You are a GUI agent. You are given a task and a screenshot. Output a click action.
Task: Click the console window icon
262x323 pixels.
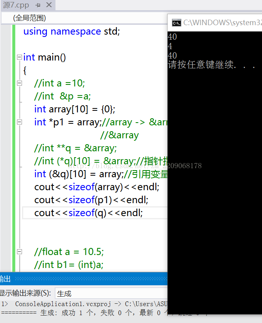(x=177, y=23)
